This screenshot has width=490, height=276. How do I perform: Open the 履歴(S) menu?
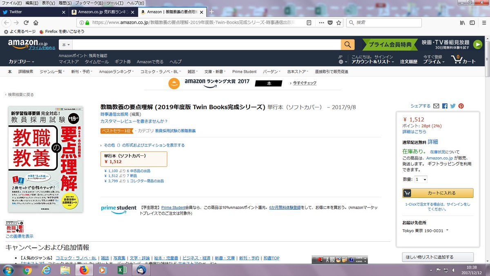pyautogui.click(x=65, y=3)
